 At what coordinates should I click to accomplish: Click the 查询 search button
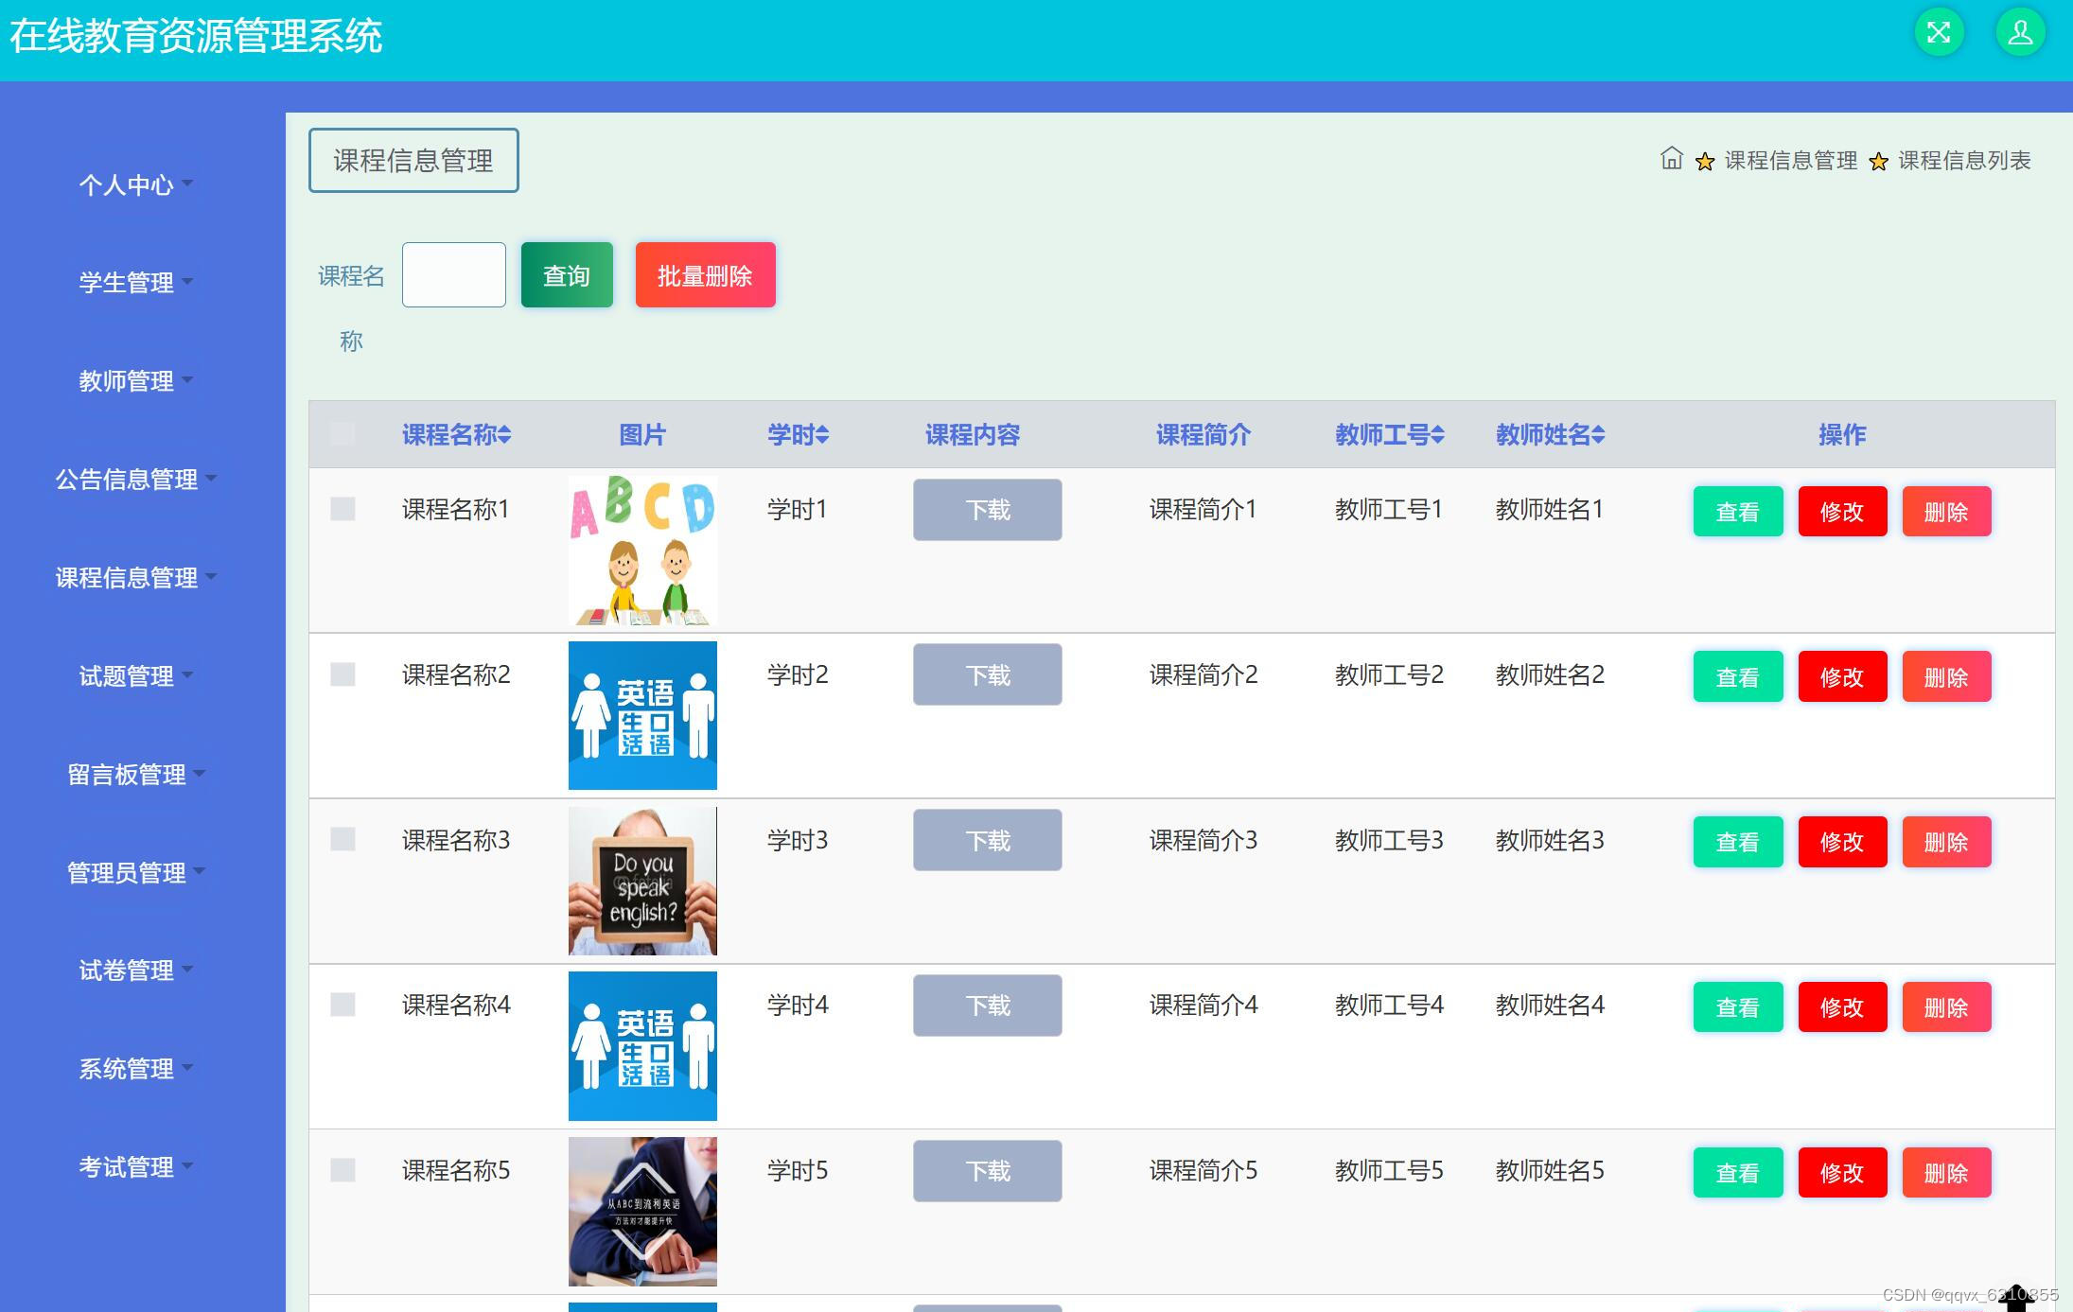tap(567, 275)
